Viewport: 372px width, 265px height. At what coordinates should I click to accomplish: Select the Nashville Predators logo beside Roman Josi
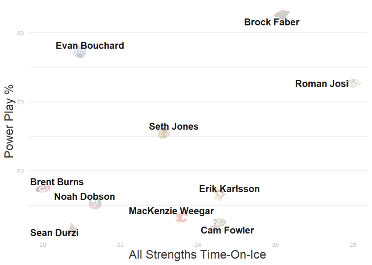354,83
